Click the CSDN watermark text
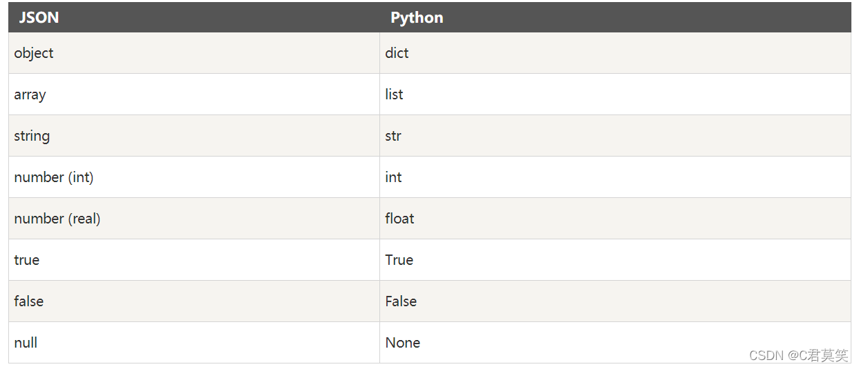Image resolution: width=859 pixels, height=369 pixels. pyautogui.click(x=766, y=356)
